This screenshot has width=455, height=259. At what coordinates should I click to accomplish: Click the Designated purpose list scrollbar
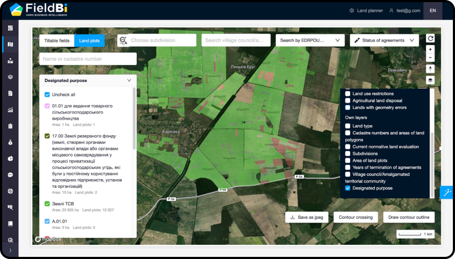pyautogui.click(x=134, y=119)
